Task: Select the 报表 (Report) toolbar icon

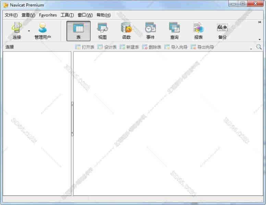Action: point(198,31)
